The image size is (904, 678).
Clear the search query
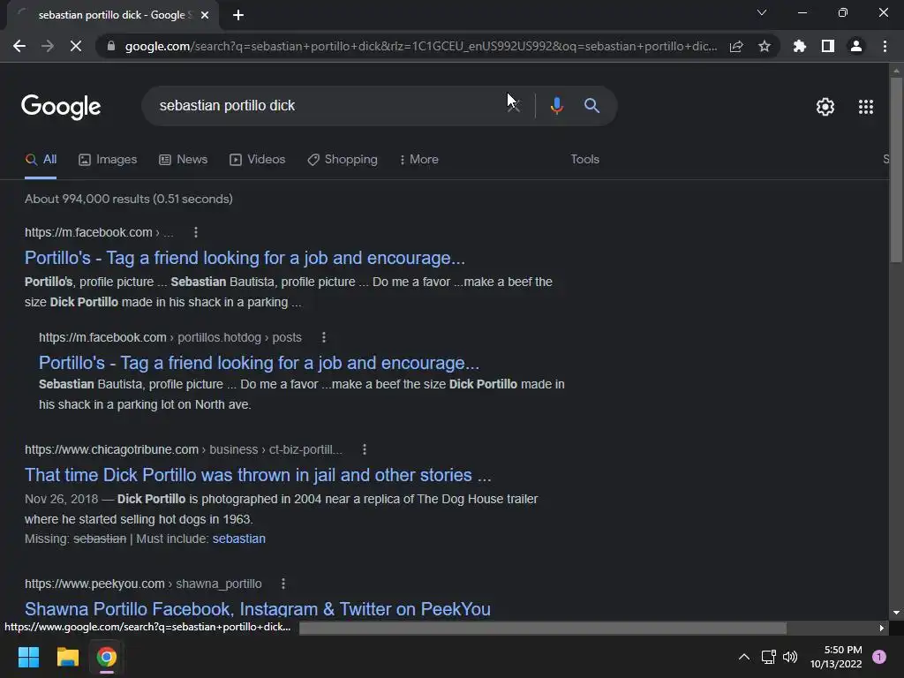513,106
